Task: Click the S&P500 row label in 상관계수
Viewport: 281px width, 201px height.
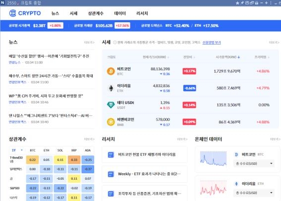Action: pos(15,188)
